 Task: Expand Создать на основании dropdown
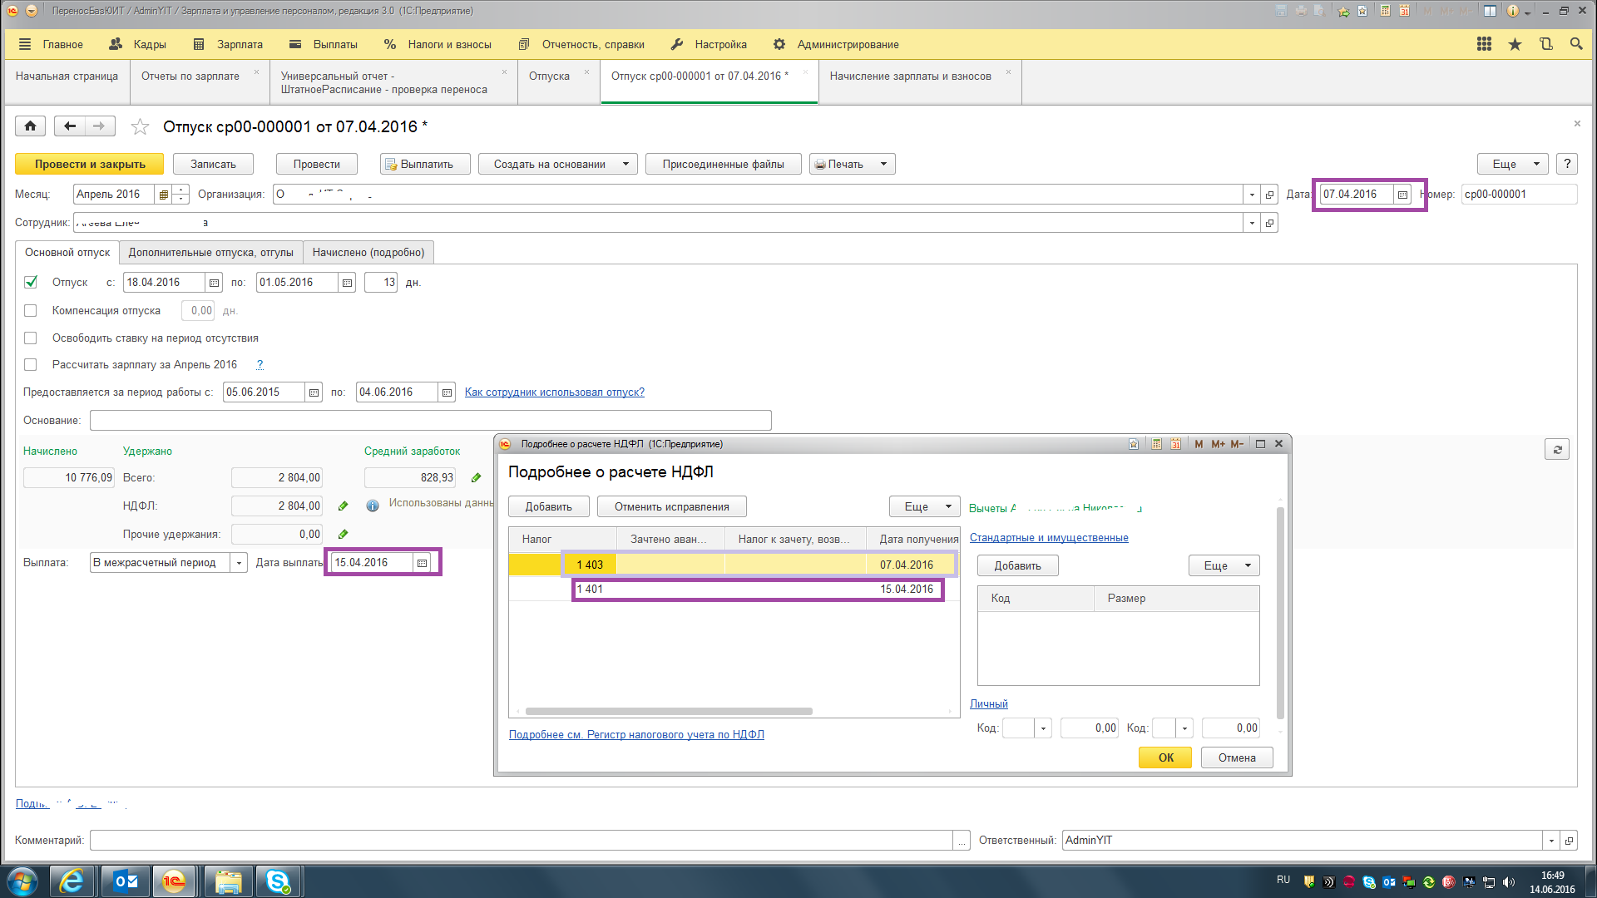click(625, 165)
